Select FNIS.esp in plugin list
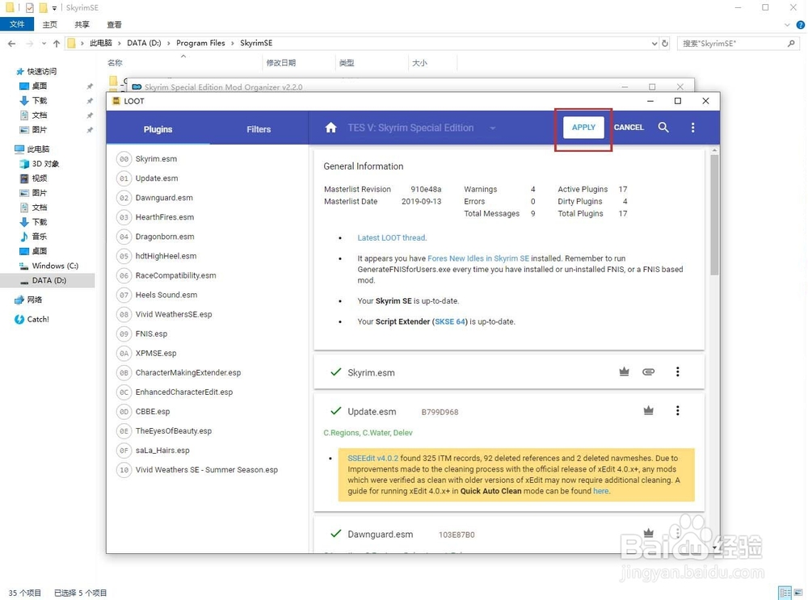The height and width of the screenshot is (600, 808). click(x=152, y=334)
